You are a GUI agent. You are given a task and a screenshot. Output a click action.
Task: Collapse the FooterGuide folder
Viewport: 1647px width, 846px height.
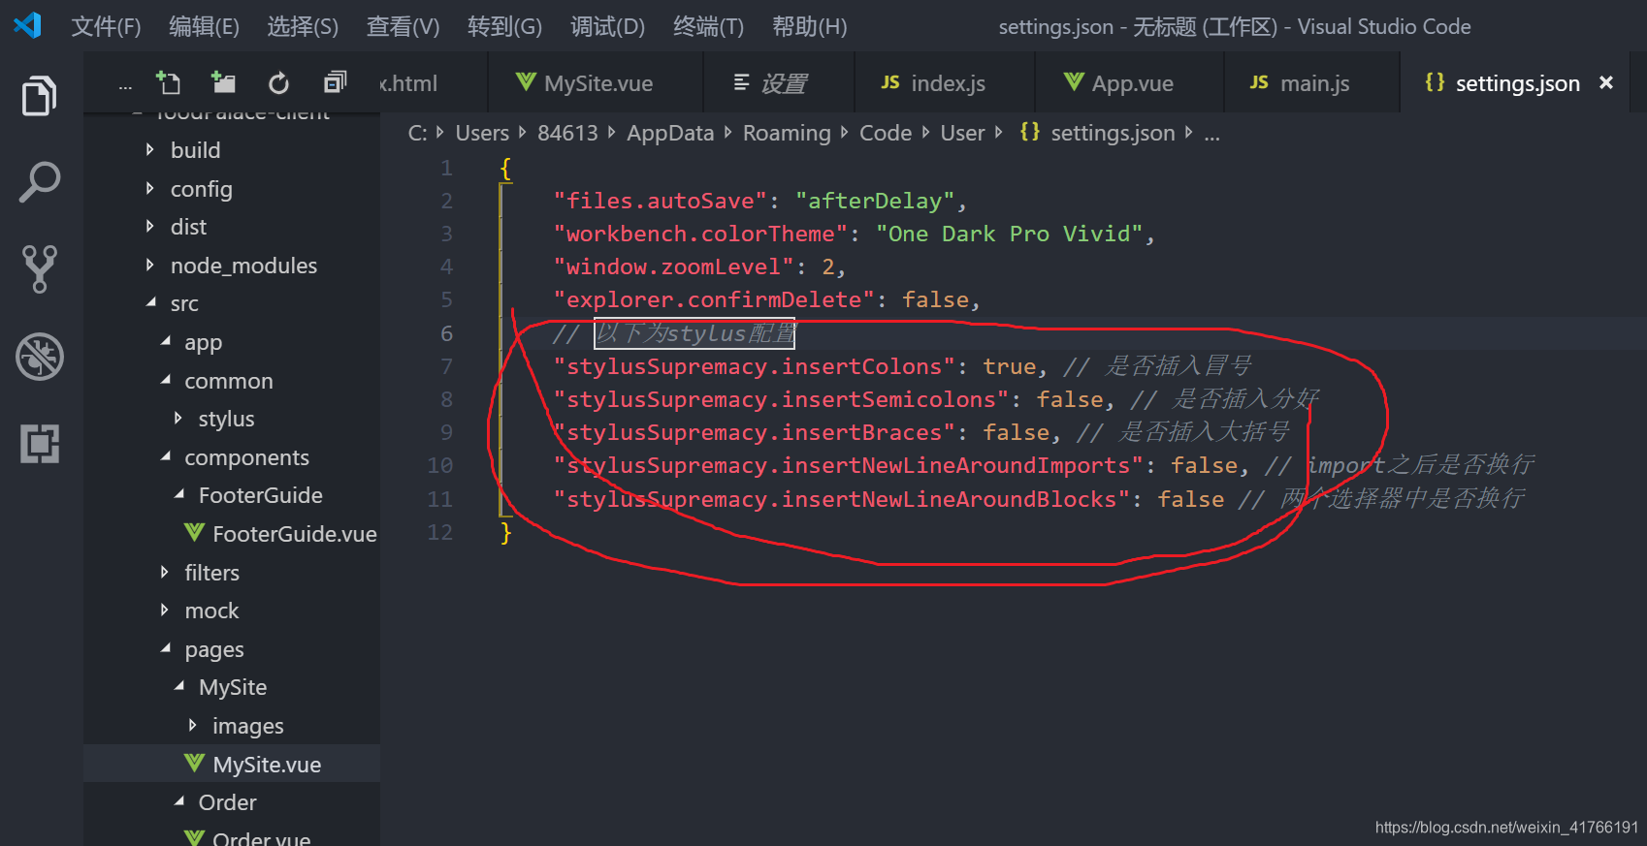[179, 494]
